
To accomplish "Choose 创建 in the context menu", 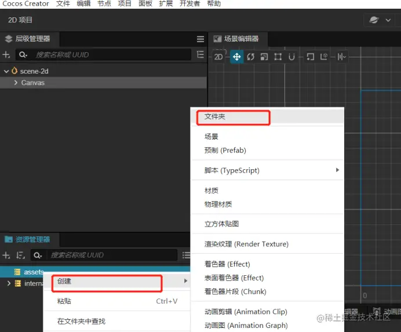I will [x=116, y=282].
